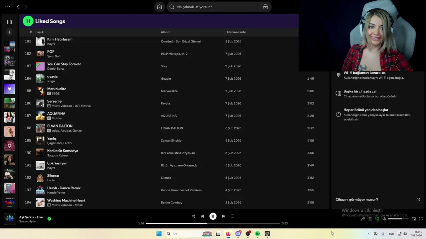This screenshot has height=239, width=426.
Task: Open artist Sagopa Kajmer
Action: [58, 155]
